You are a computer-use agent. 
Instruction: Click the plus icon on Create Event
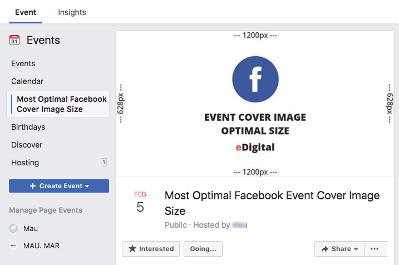(33, 186)
